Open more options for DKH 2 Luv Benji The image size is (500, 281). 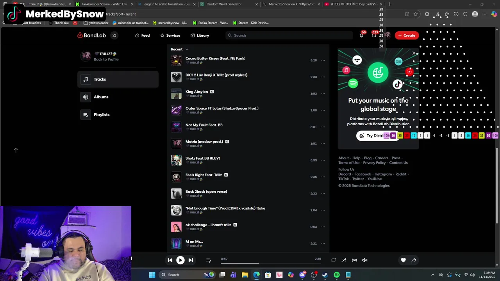pyautogui.click(x=323, y=77)
